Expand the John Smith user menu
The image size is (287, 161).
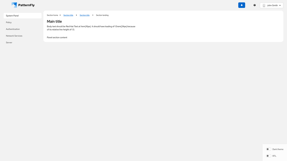tap(272, 5)
